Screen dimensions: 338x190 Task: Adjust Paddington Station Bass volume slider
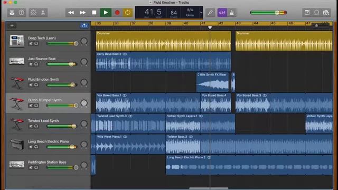[x=62, y=168]
